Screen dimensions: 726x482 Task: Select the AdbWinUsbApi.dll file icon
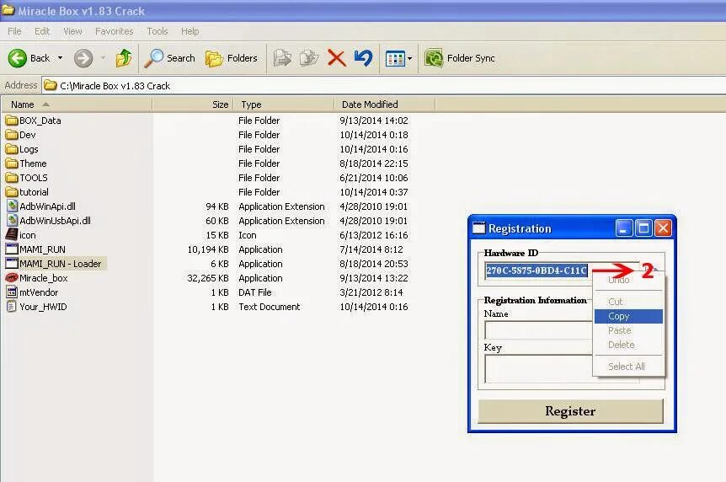(x=12, y=221)
